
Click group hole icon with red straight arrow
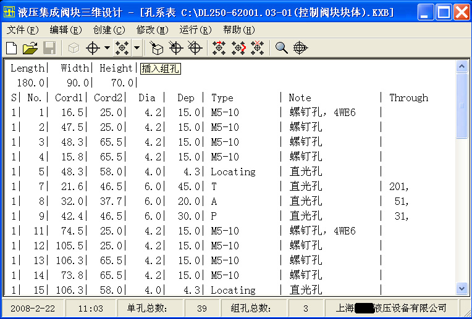[219, 48]
